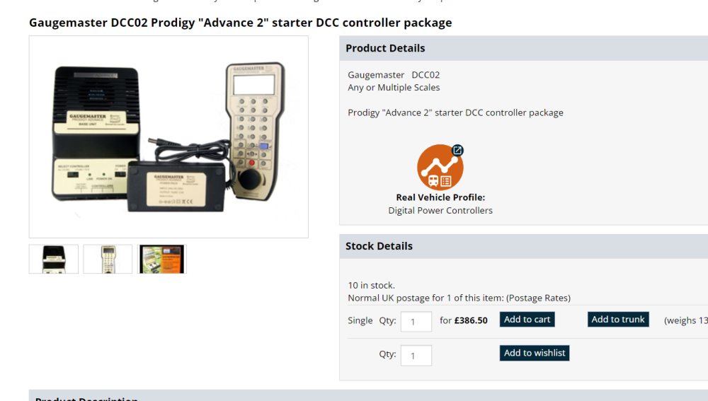The height and width of the screenshot is (401, 708).
Task: Focus the Single quantity input field
Action: (416, 321)
